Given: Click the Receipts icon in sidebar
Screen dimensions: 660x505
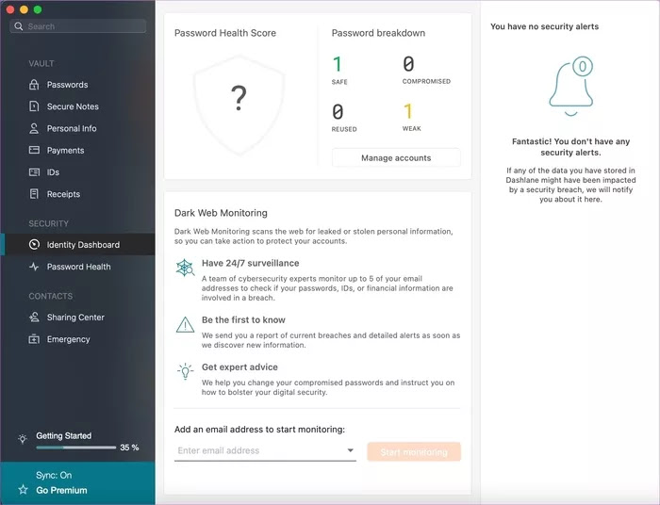Looking at the screenshot, I should [x=34, y=194].
